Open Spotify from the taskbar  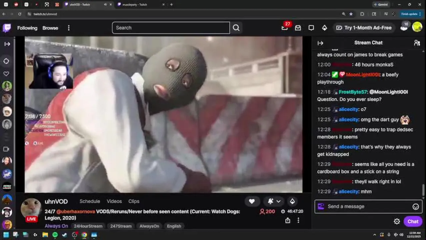point(55,235)
